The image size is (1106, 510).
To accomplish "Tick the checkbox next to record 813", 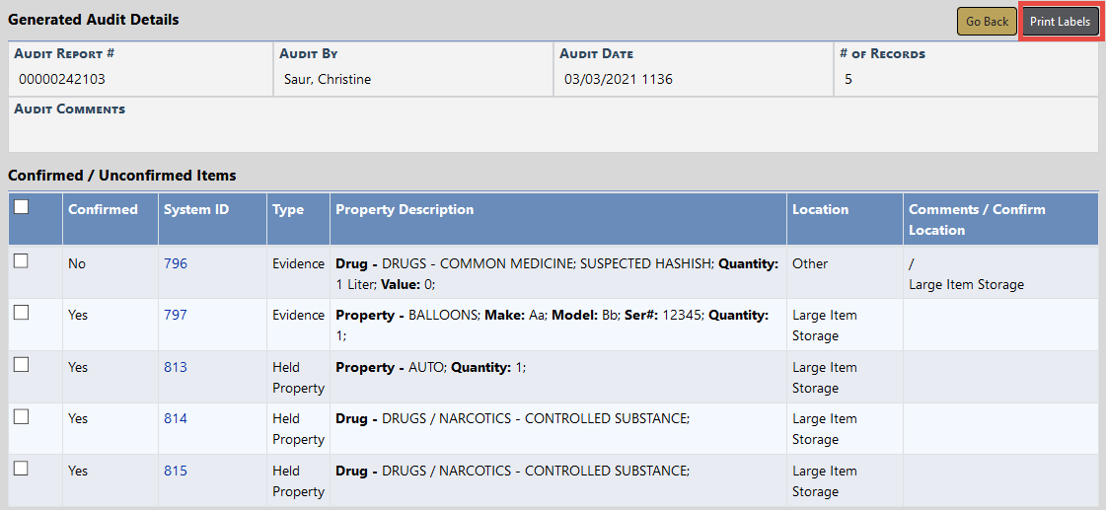I will click(x=21, y=365).
